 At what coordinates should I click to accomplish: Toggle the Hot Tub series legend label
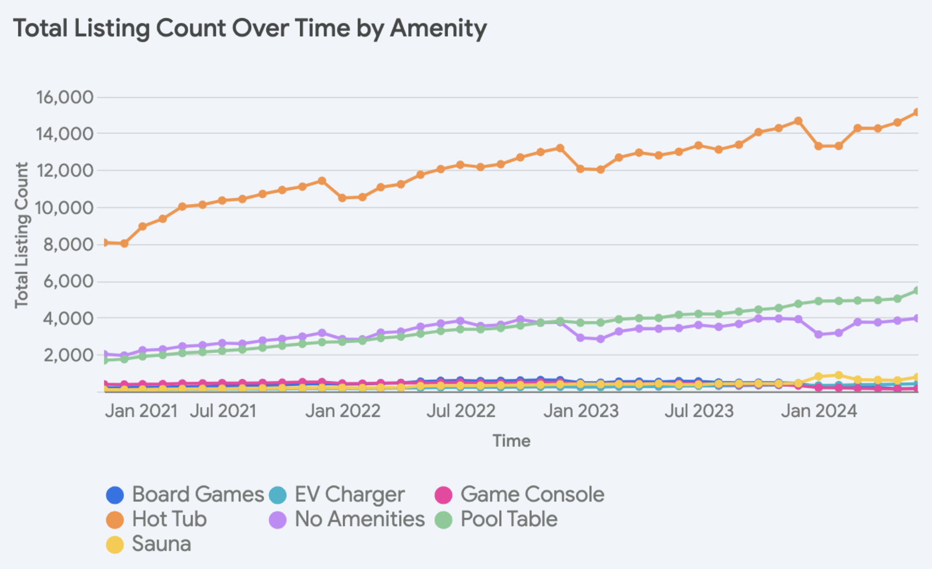pyautogui.click(x=169, y=519)
